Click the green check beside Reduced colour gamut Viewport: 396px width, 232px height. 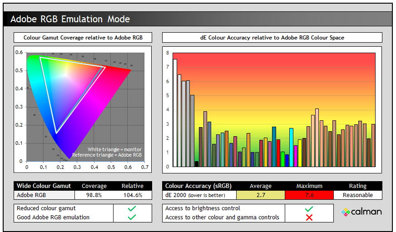point(132,208)
